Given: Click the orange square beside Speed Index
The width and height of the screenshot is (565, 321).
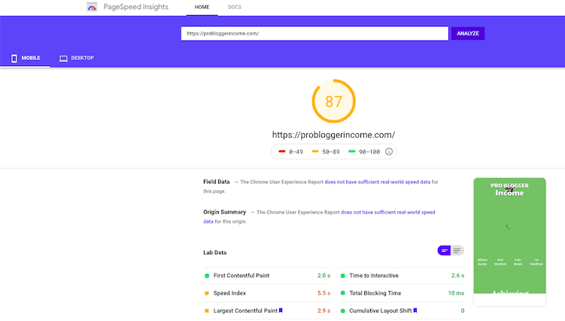Looking at the screenshot, I should coord(207,293).
